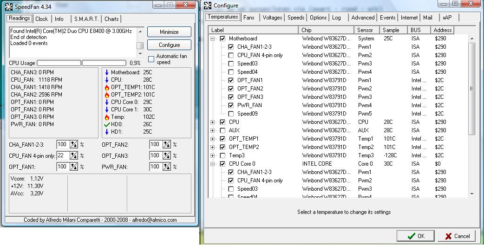Expand the Temp3 tree node
The image size is (484, 245).
212,155
